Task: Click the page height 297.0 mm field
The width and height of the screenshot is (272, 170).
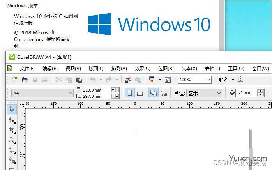Action: pos(97,96)
